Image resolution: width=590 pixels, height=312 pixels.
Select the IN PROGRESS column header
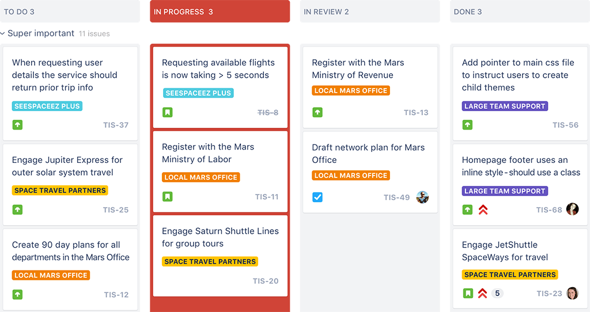(x=220, y=12)
